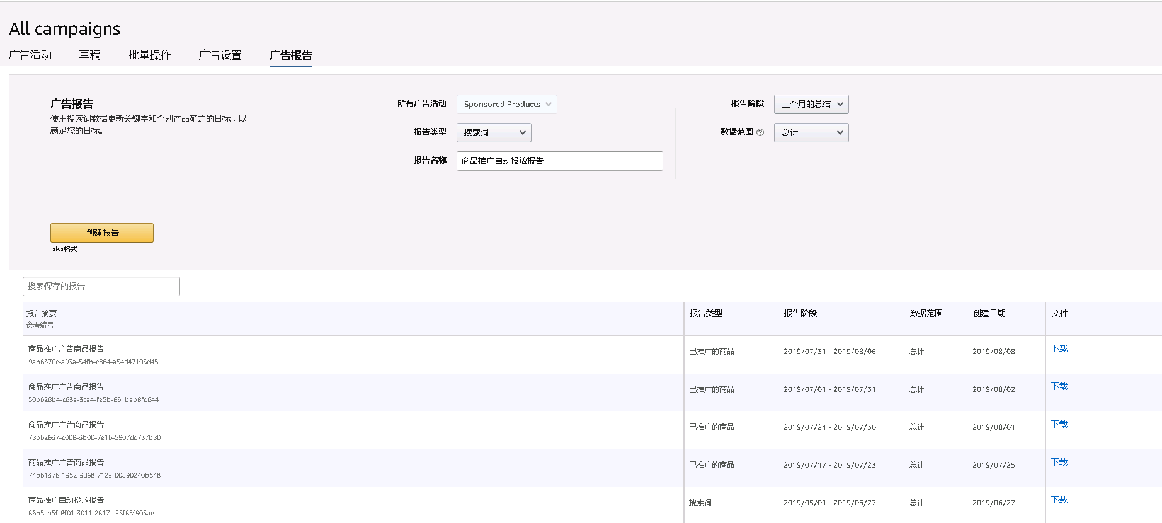This screenshot has height=523, width=1162.
Task: Download the report created 2019/06/27
Action: click(1059, 500)
